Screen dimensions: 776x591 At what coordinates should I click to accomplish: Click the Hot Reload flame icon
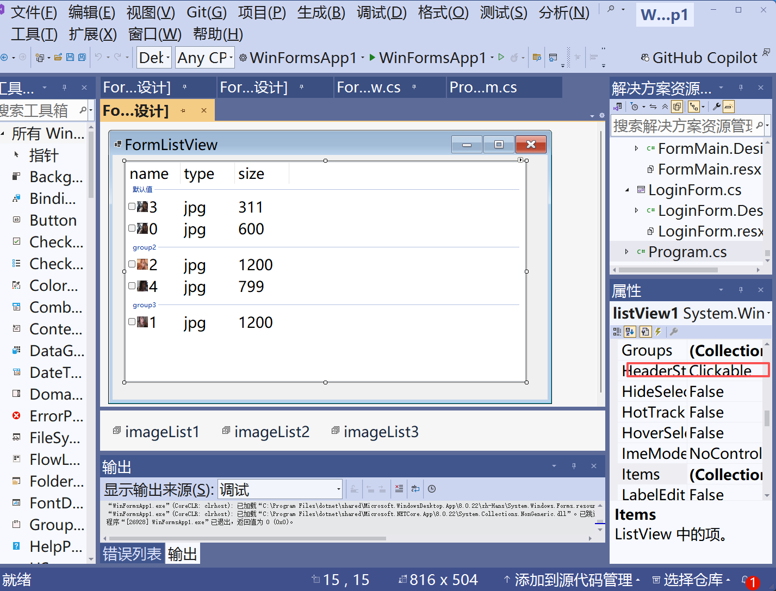pos(514,57)
